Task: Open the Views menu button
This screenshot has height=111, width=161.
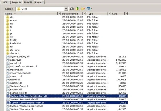Action: 89,9
